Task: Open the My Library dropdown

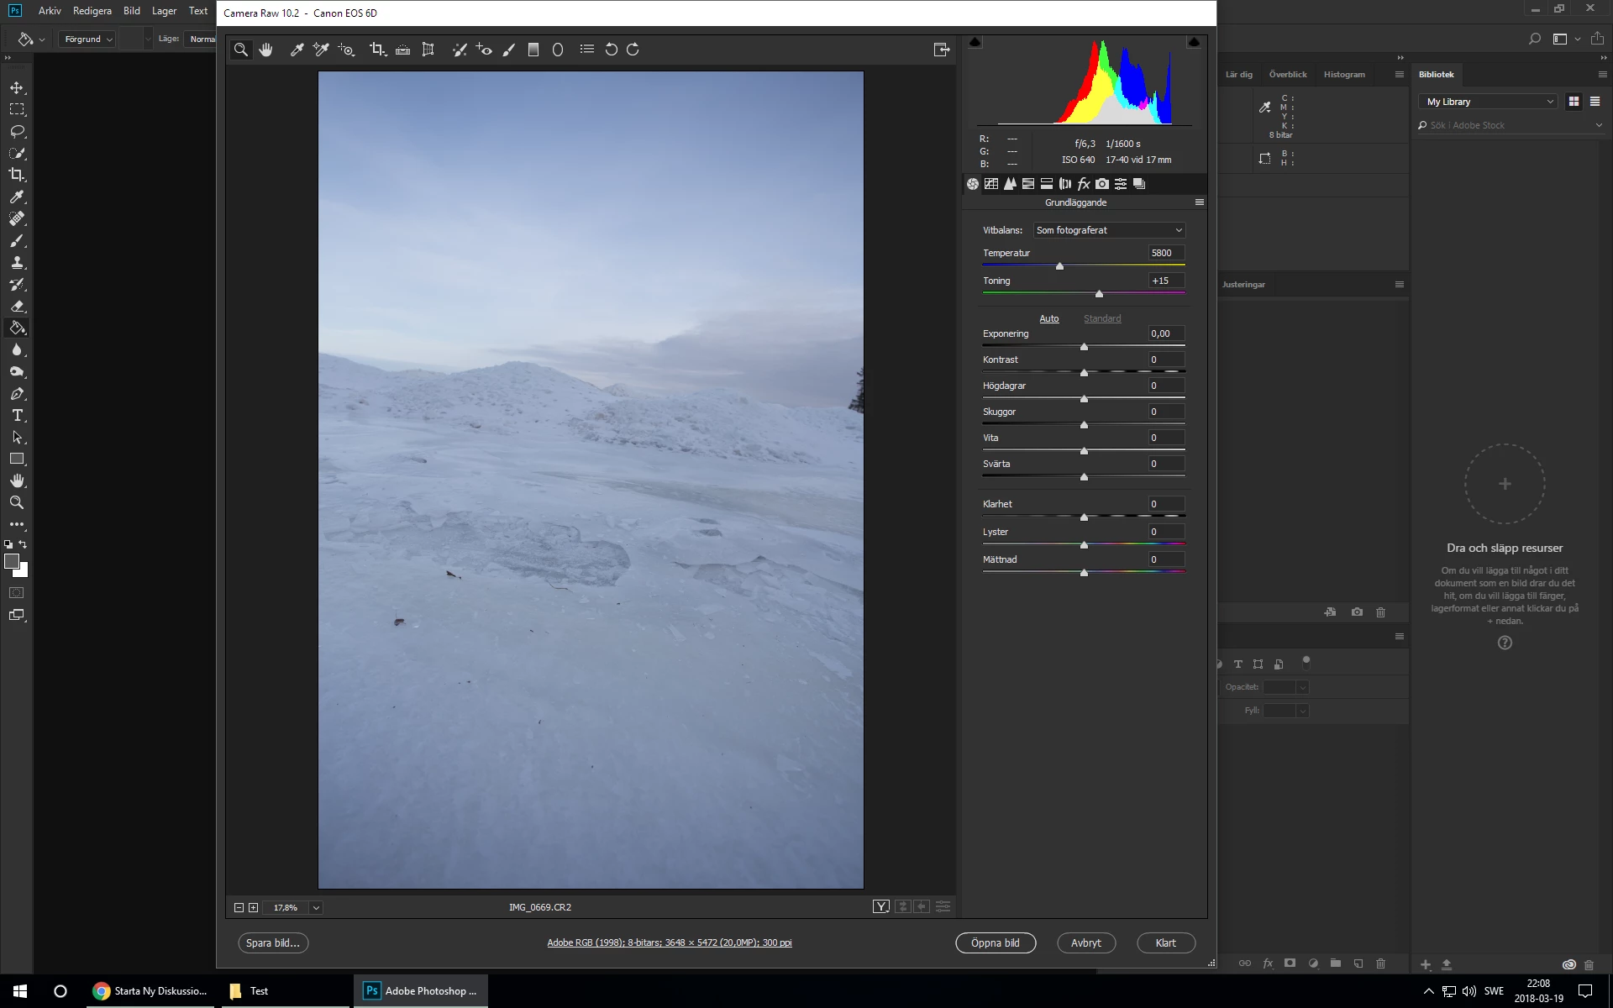Action: (1489, 102)
